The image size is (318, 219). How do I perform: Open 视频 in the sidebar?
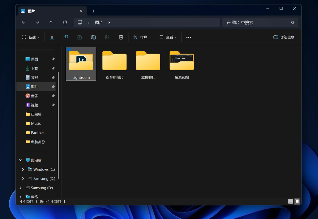[x=34, y=105]
